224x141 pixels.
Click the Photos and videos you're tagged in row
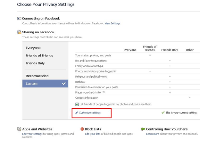(x=137, y=71)
